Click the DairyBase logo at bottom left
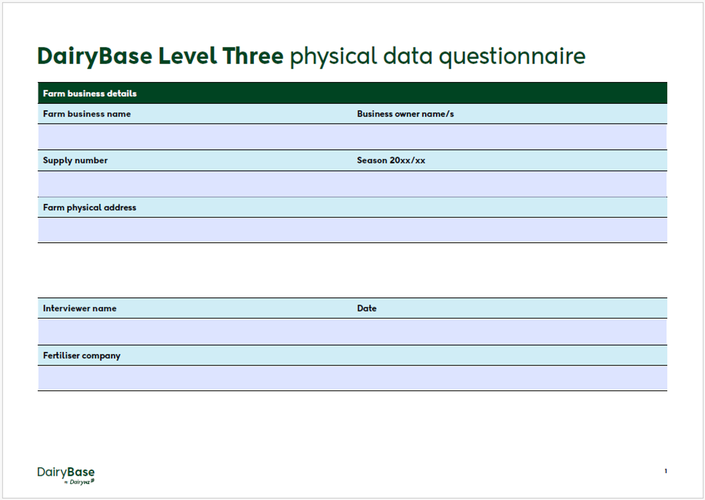Image resolution: width=705 pixels, height=500 pixels. point(66,472)
